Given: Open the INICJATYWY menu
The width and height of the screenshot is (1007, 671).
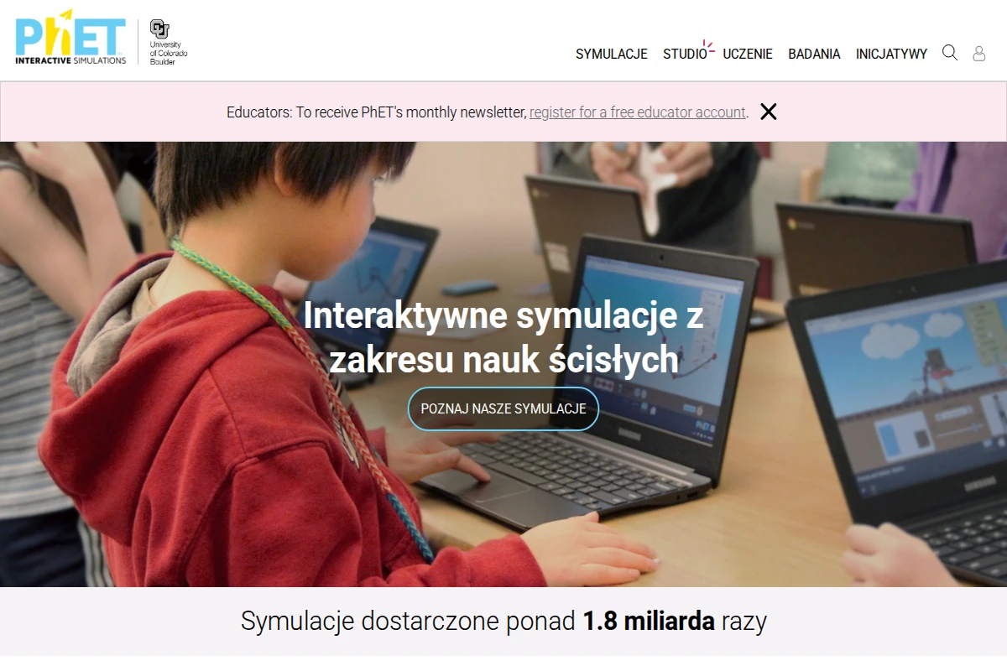Looking at the screenshot, I should [891, 54].
